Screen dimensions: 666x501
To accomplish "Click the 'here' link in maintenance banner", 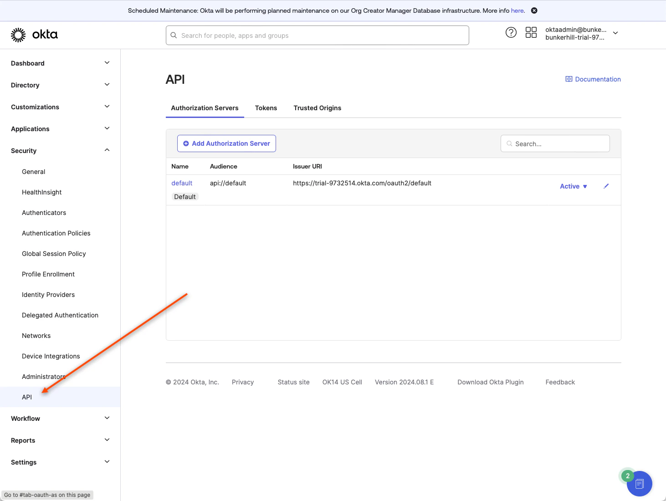I will coord(517,10).
